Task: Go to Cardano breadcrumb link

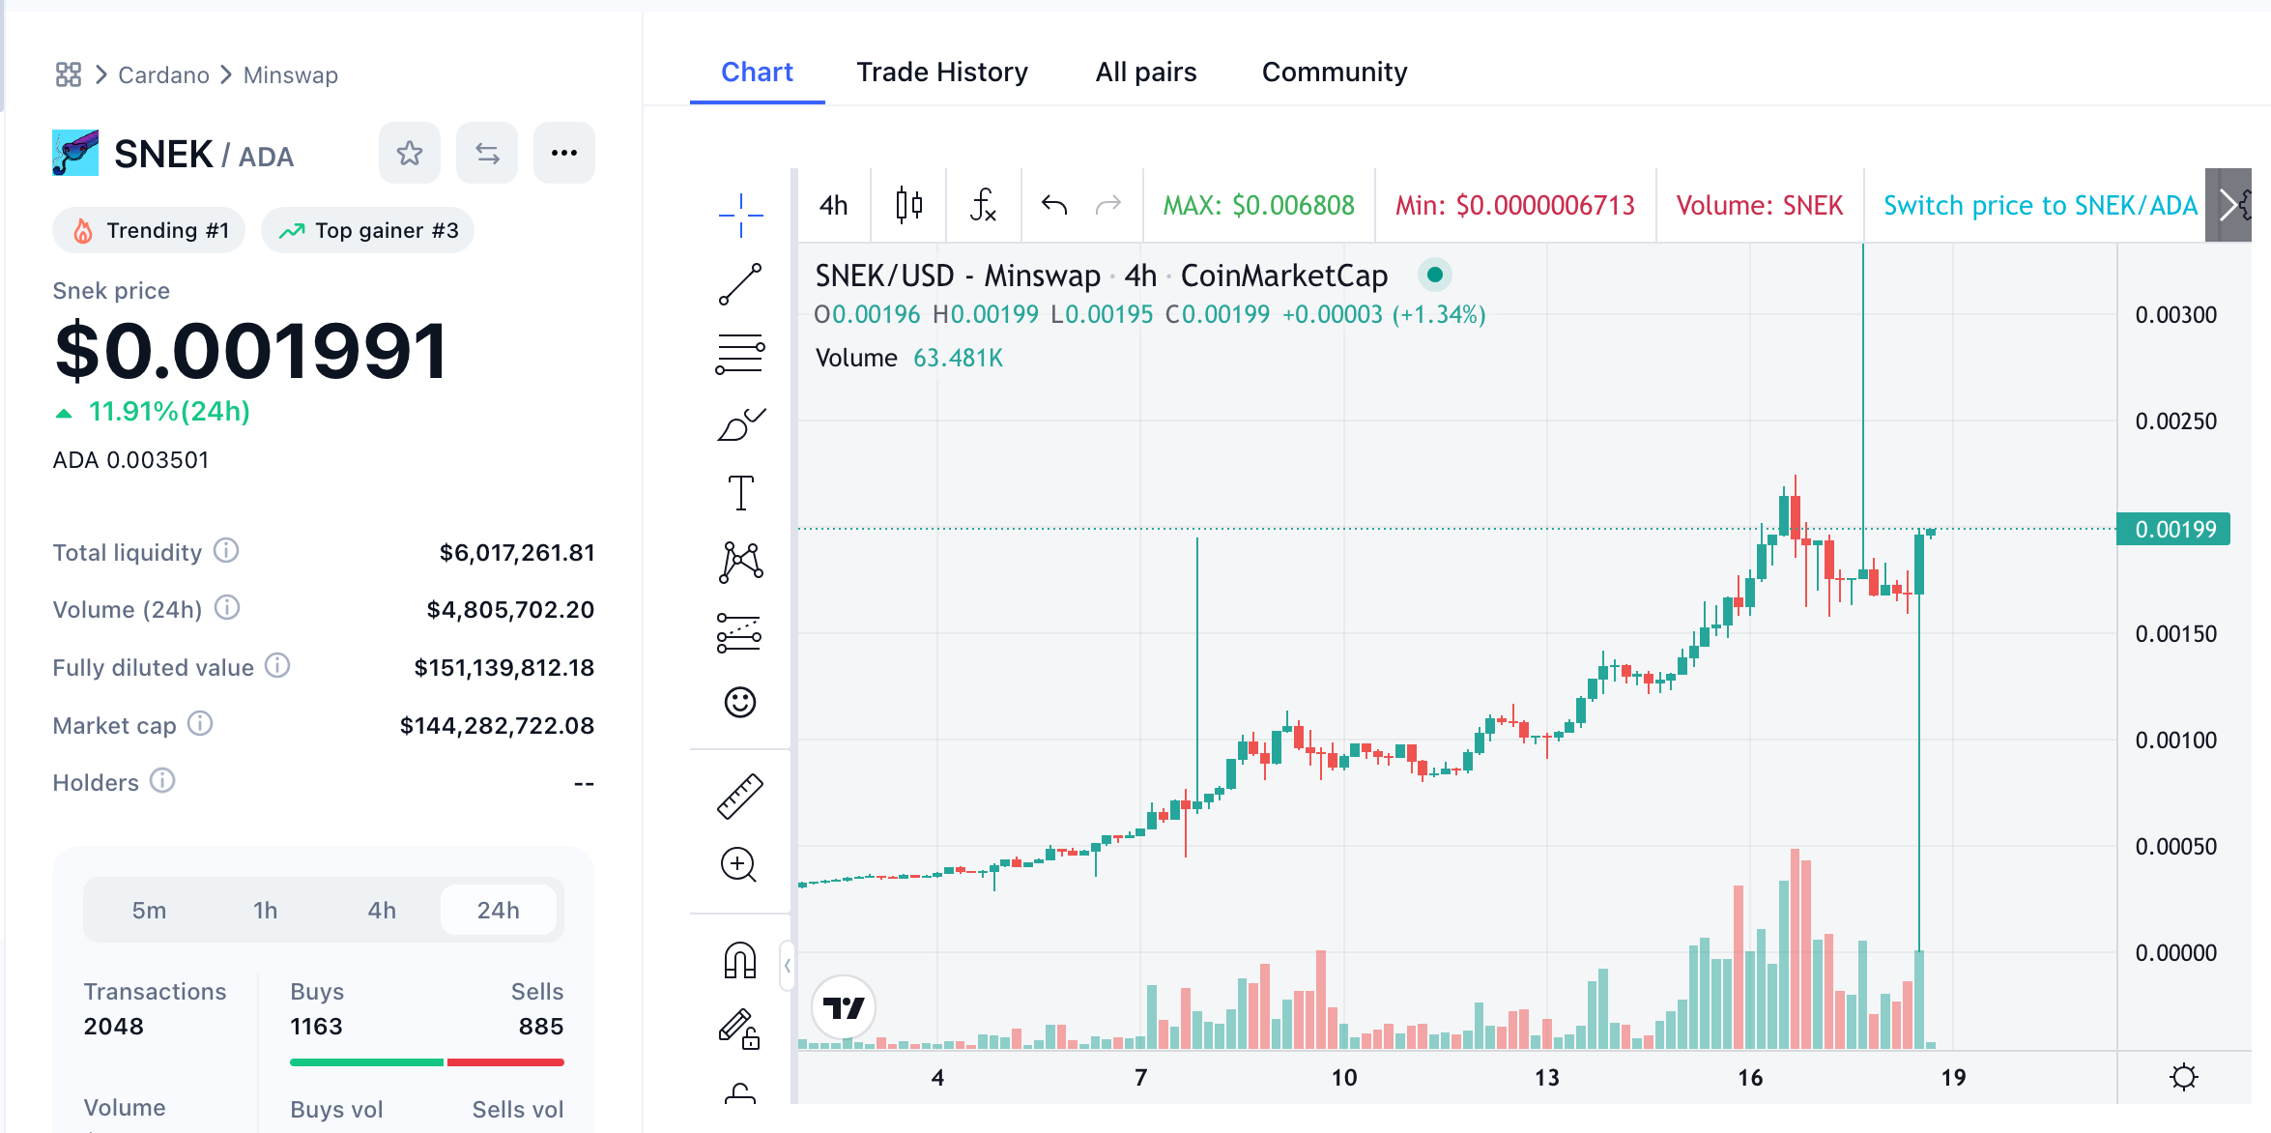Action: click(163, 74)
